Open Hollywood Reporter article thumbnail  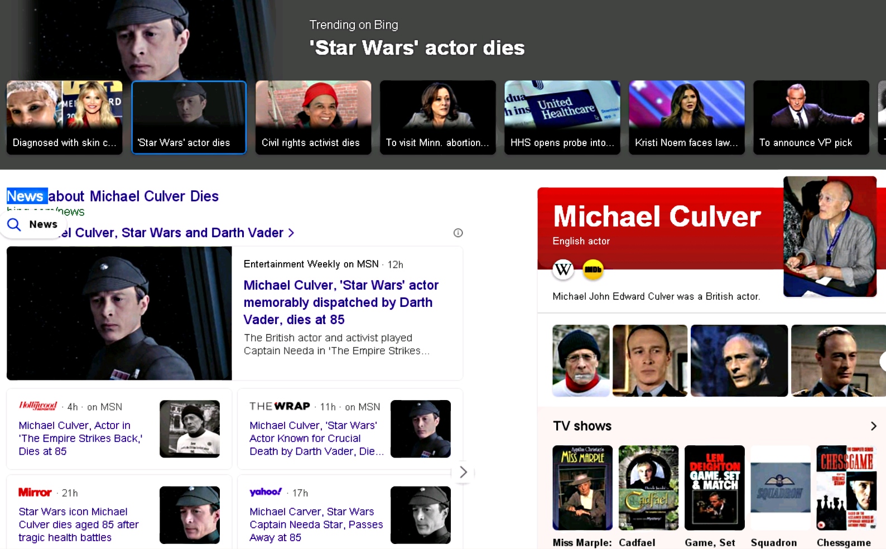[x=190, y=429]
